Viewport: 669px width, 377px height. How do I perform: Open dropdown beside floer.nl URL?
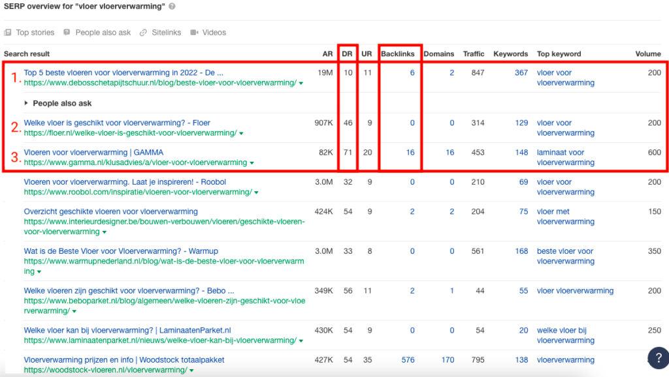[x=242, y=134]
